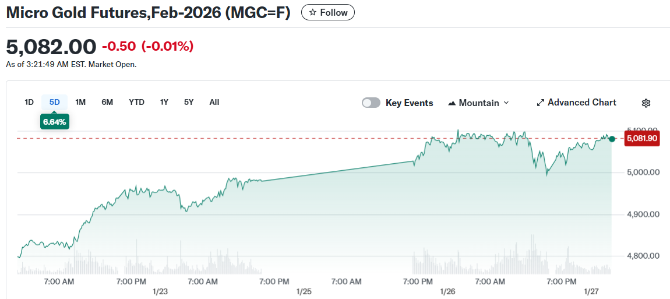Click the Mountain chart type icon
Viewport: 670px width, 299px height.
[452, 103]
